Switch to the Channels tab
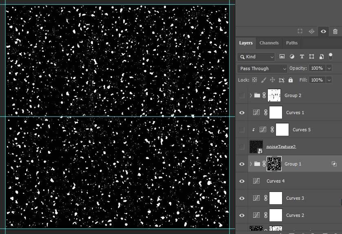This screenshot has width=342, height=234. pos(269,43)
